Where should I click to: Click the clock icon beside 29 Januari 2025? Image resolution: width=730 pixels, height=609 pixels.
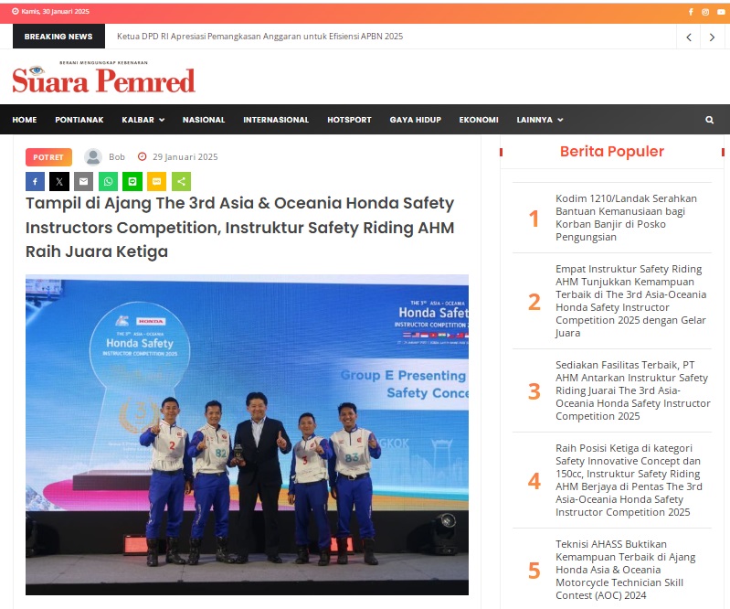click(142, 156)
